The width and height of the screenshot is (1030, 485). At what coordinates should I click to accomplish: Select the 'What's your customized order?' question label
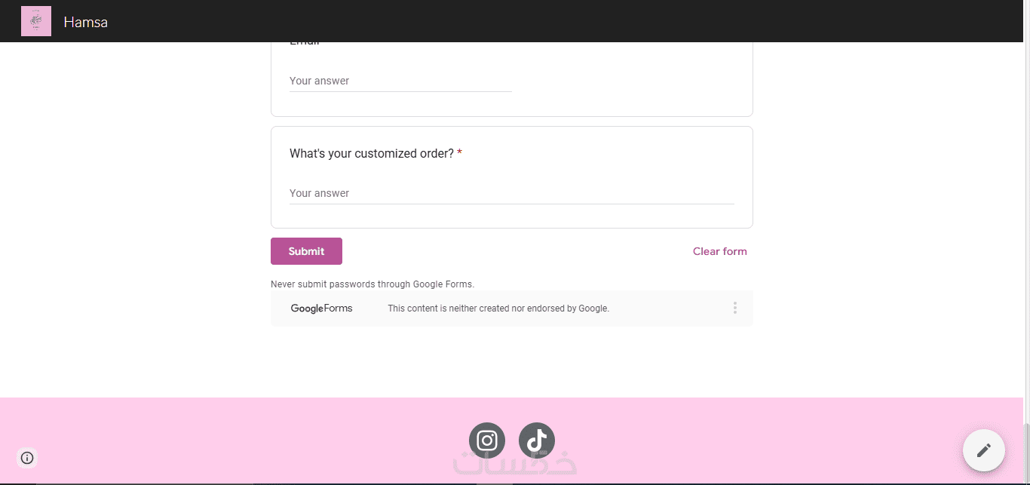[x=372, y=153]
